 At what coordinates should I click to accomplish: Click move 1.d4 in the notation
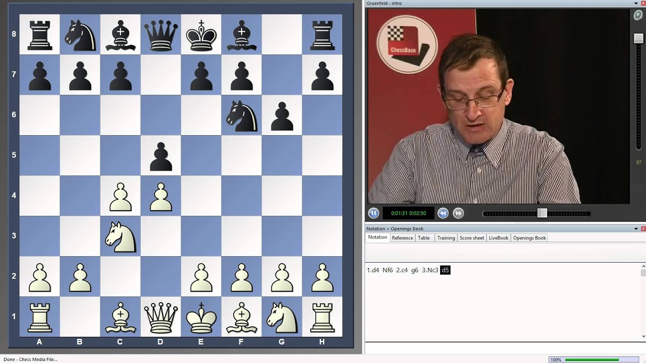[x=373, y=270]
